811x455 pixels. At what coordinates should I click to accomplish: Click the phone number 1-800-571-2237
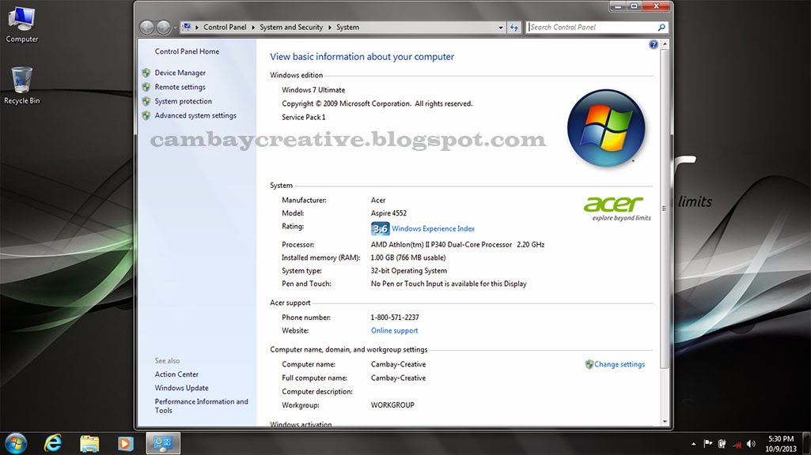pos(395,318)
